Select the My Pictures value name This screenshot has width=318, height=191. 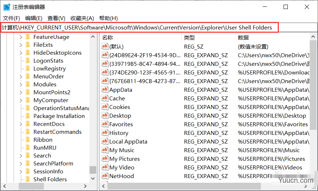[x=125, y=159]
